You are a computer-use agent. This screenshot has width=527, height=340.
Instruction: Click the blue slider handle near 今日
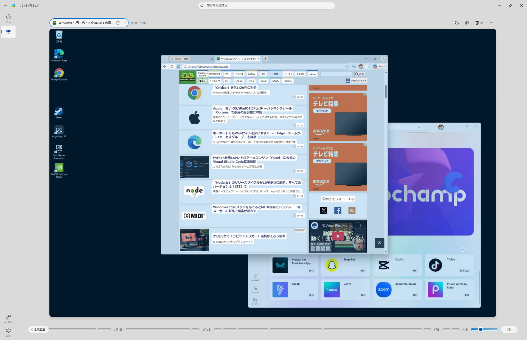[480, 329]
